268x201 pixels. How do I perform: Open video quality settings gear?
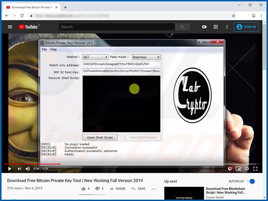[x=230, y=169]
